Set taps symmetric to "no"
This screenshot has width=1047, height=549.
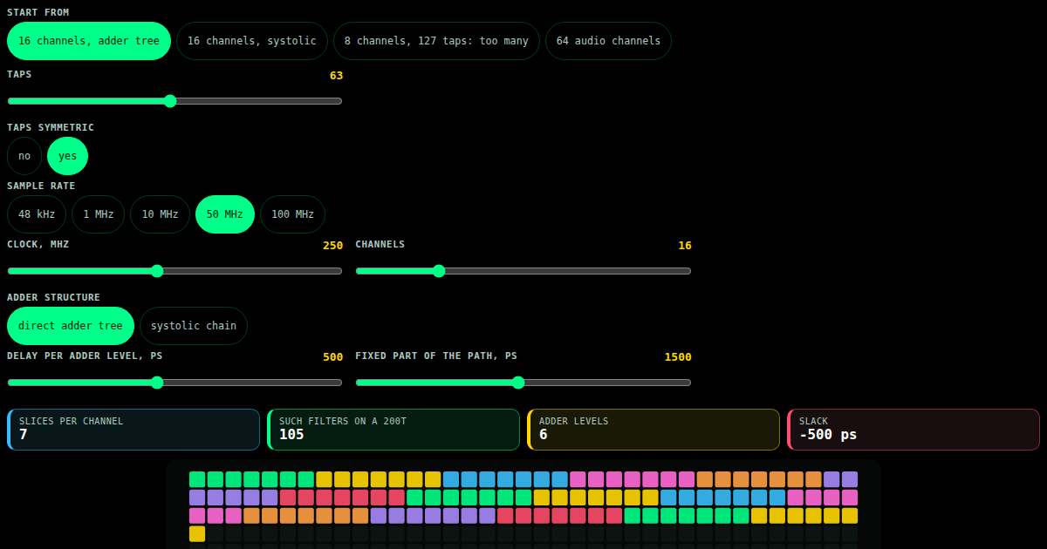[x=24, y=156]
